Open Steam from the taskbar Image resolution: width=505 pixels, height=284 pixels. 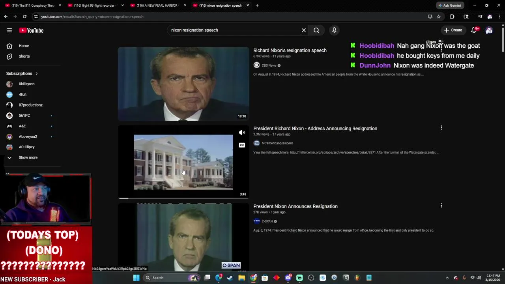click(230, 278)
